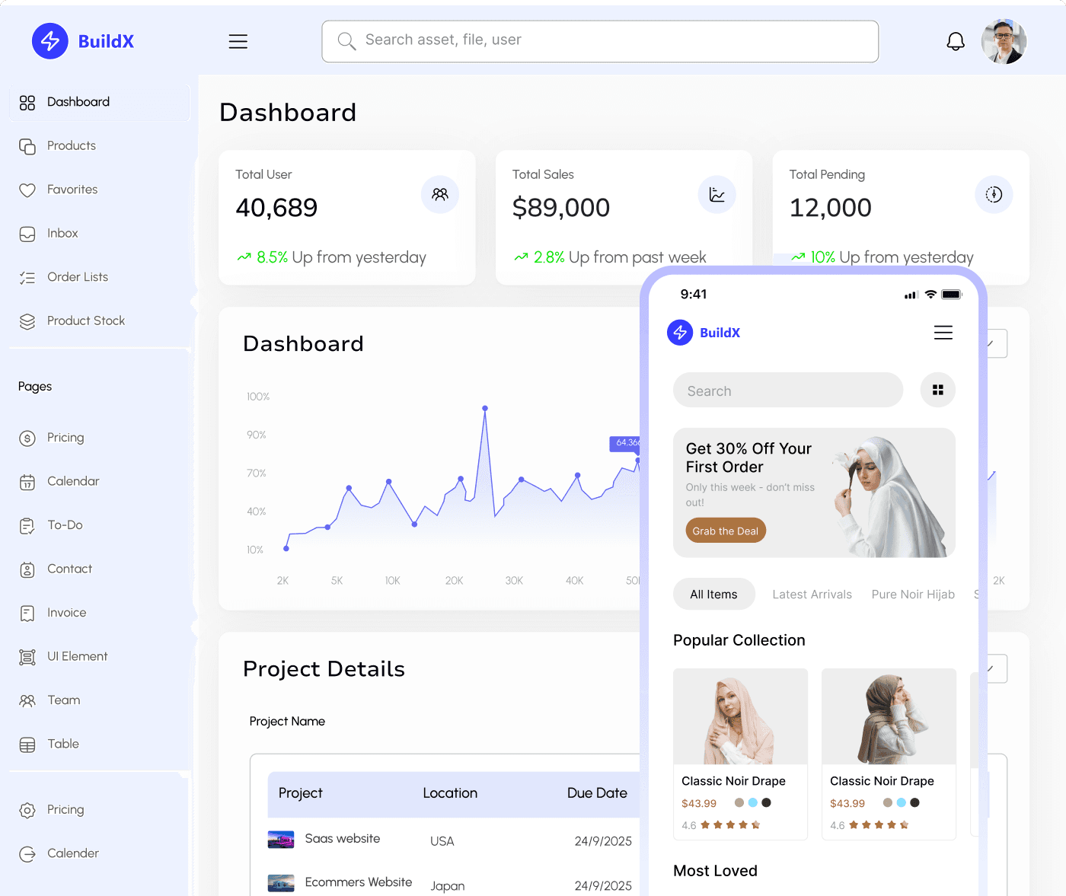Select the All Items filter pill

pyautogui.click(x=713, y=595)
